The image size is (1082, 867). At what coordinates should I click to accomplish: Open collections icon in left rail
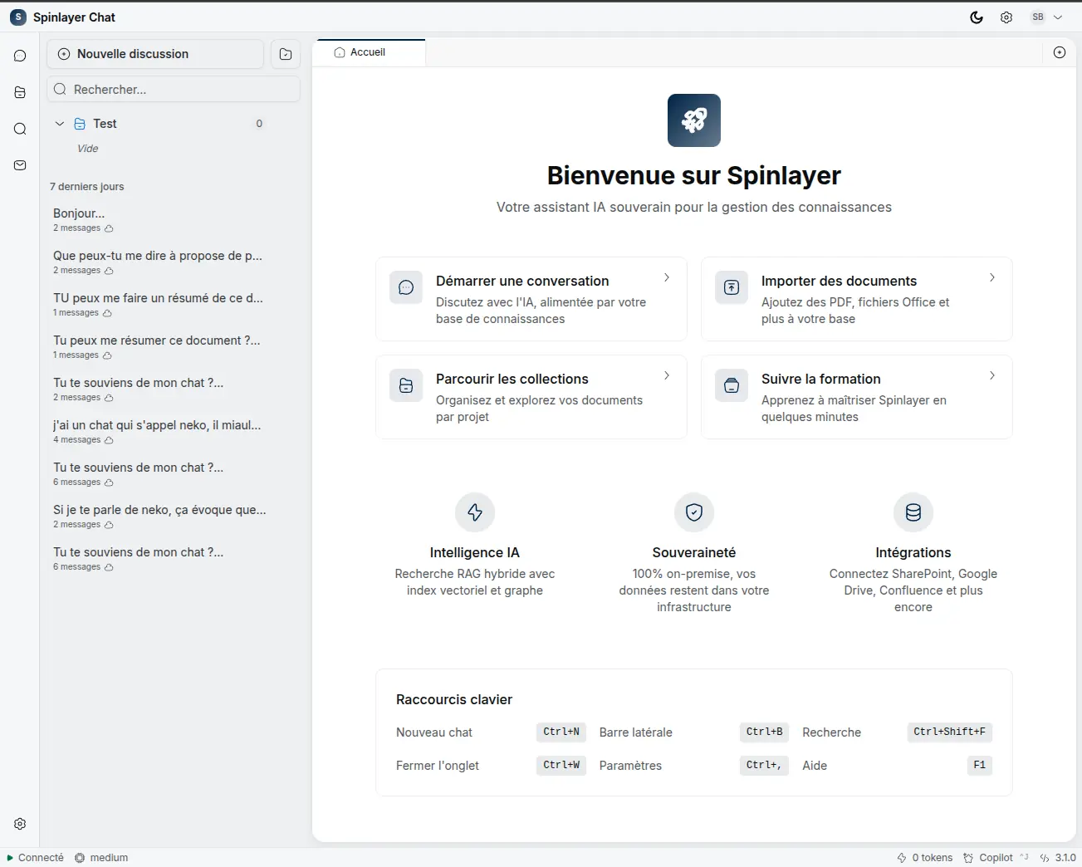tap(20, 92)
